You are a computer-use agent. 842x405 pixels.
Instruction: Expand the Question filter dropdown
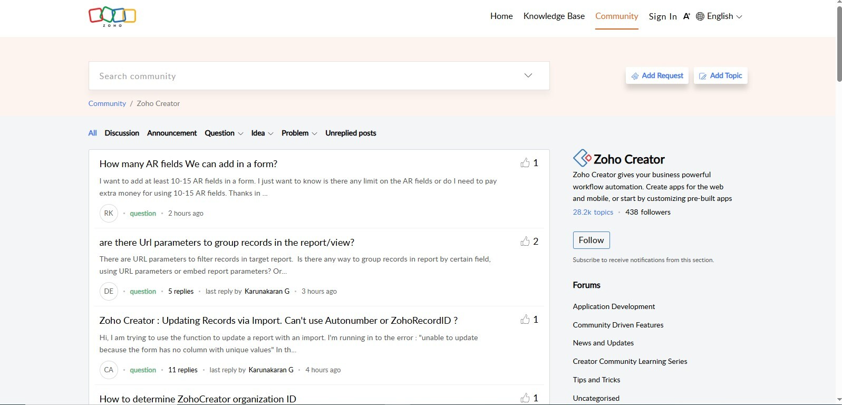click(240, 133)
